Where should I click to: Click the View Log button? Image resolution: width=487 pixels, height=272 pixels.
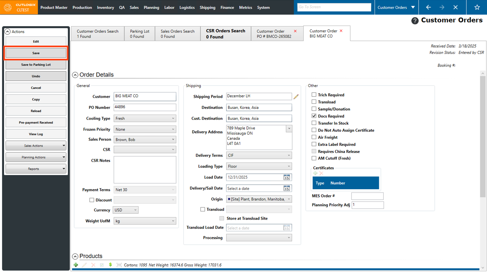[36, 134]
